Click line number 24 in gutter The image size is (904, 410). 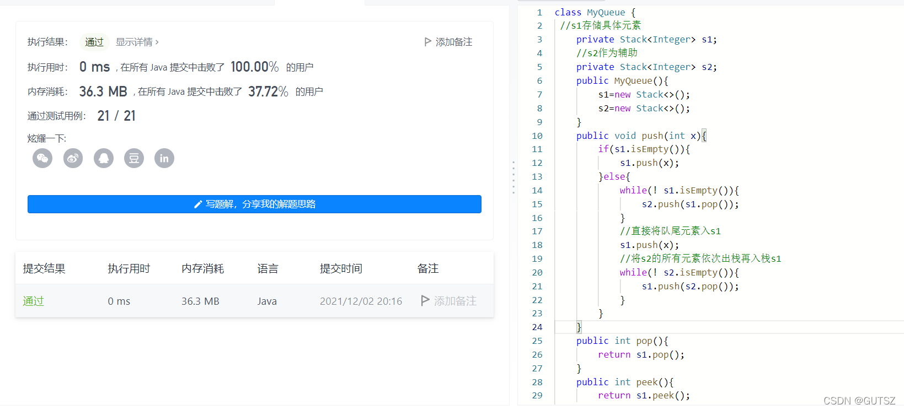pyautogui.click(x=537, y=327)
